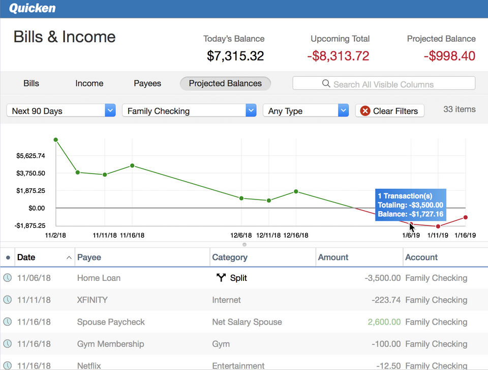The image size is (488, 370).
Task: Click the 11/06/18 date cell
Action: [34, 278]
